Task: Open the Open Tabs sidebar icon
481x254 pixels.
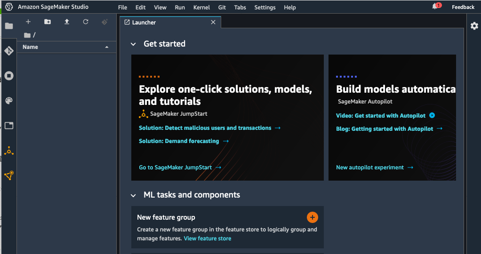Action: tap(9, 126)
